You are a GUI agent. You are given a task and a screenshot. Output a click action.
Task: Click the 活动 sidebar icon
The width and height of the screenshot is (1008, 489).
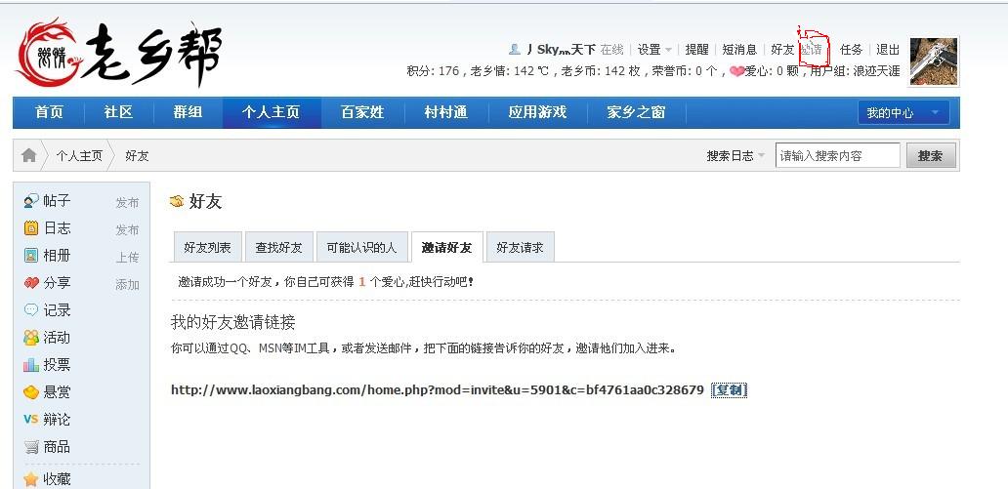click(x=31, y=338)
